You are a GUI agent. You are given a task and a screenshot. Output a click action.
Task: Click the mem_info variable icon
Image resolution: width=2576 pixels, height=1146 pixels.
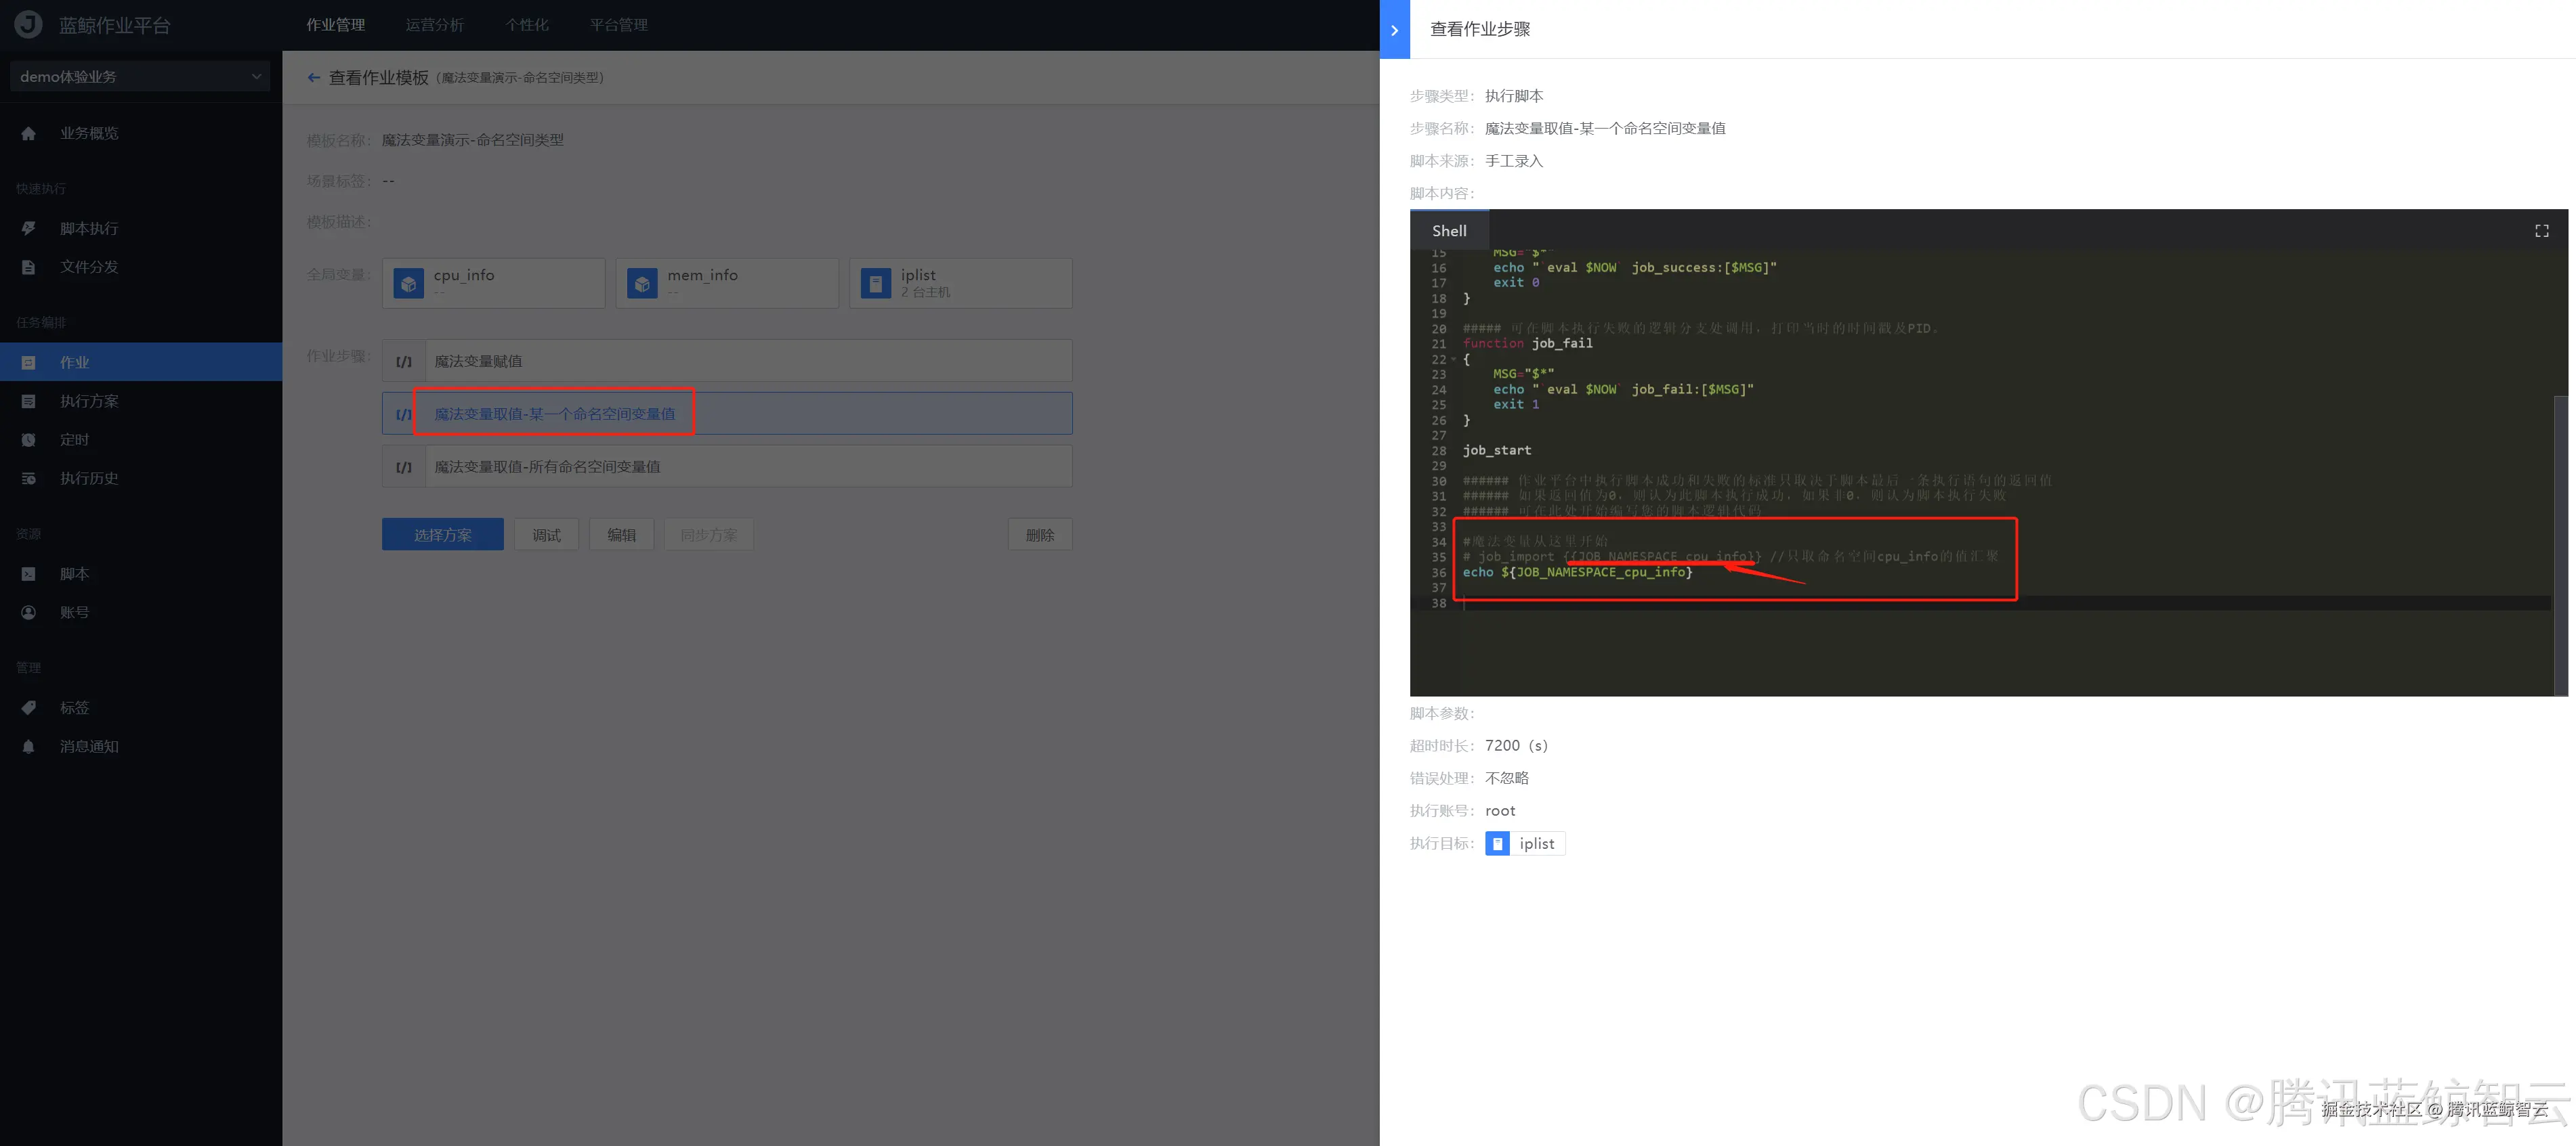tap(642, 284)
